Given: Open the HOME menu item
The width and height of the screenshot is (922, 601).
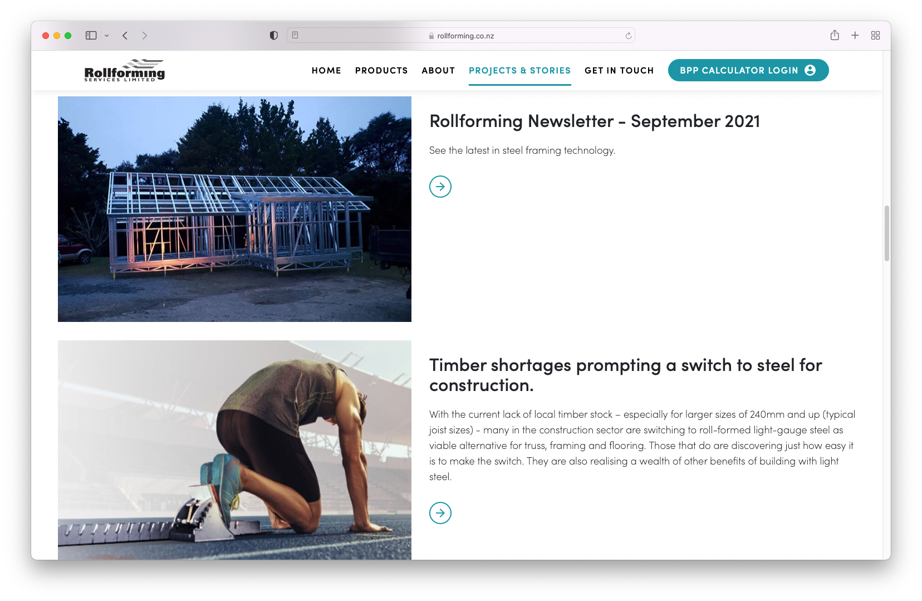Looking at the screenshot, I should pyautogui.click(x=326, y=71).
